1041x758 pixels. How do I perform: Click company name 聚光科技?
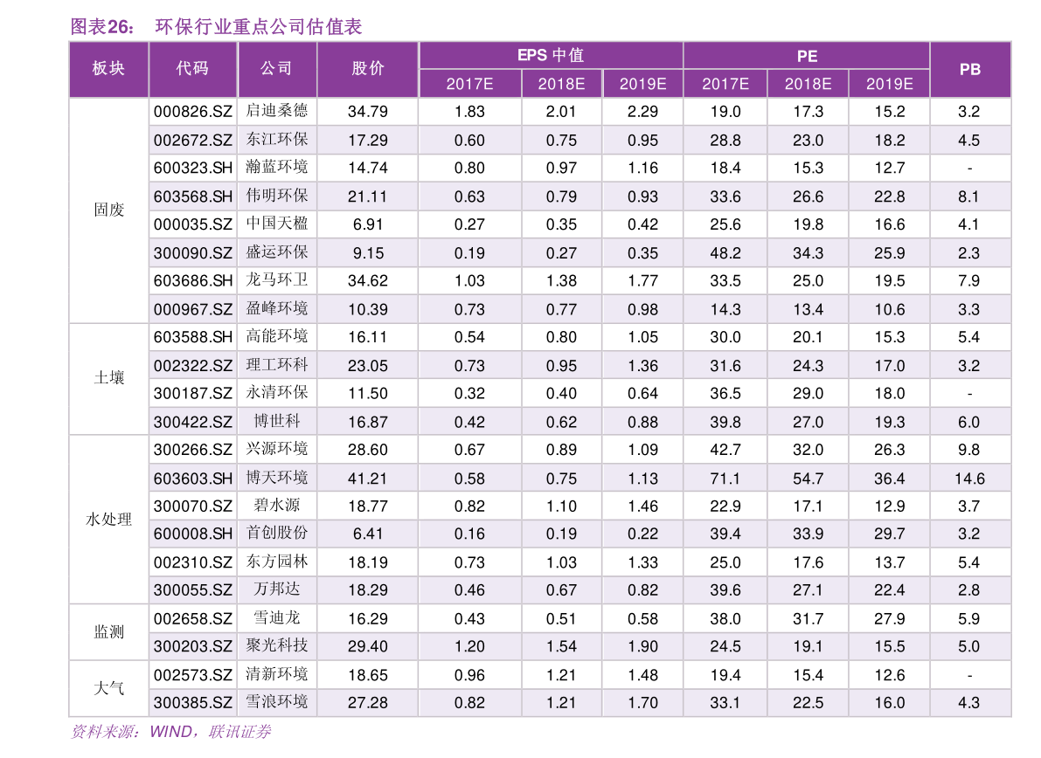[x=277, y=645]
